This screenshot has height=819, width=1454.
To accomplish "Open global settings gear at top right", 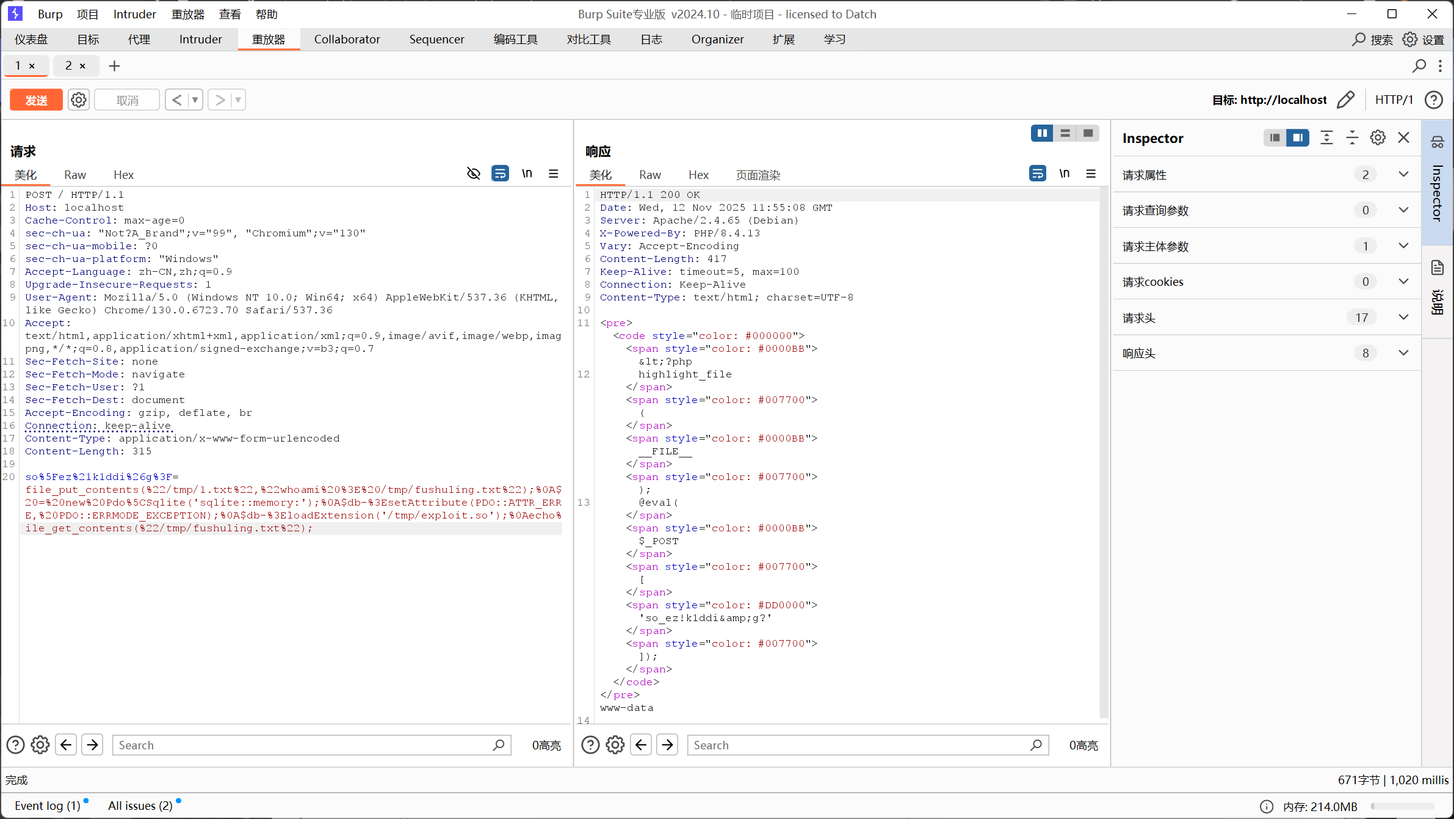I will pos(1410,40).
